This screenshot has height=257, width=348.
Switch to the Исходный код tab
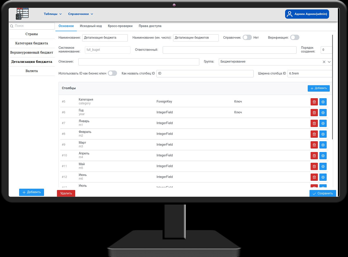coord(91,26)
